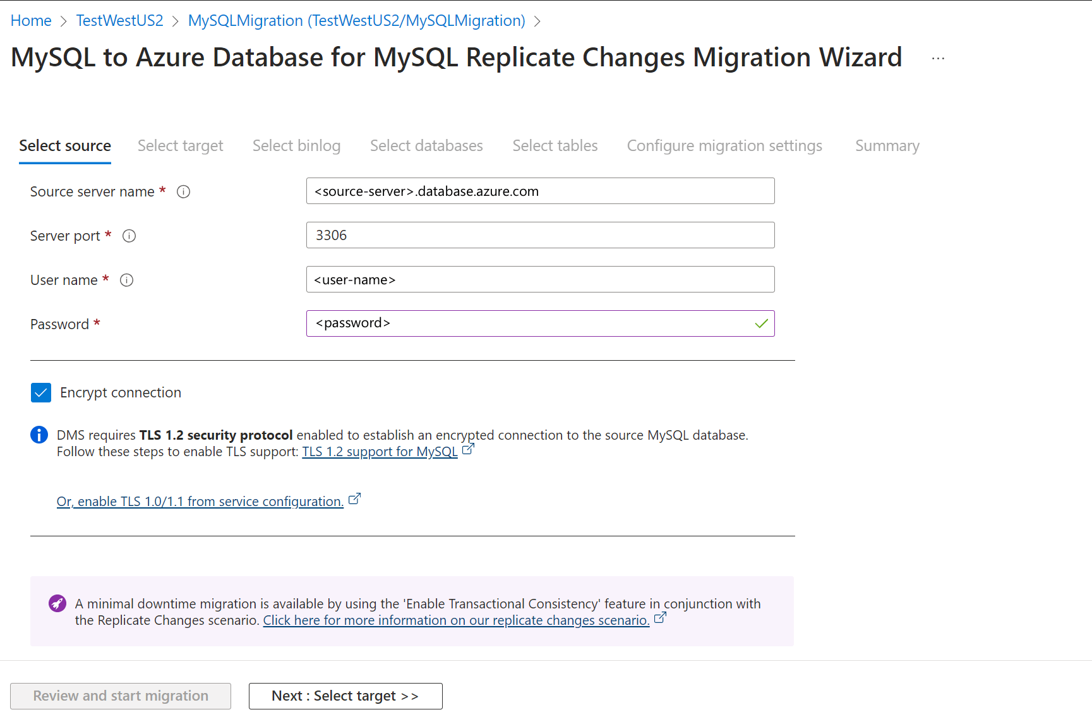Switch to the Select target tab
The width and height of the screenshot is (1092, 724).
[x=180, y=146]
